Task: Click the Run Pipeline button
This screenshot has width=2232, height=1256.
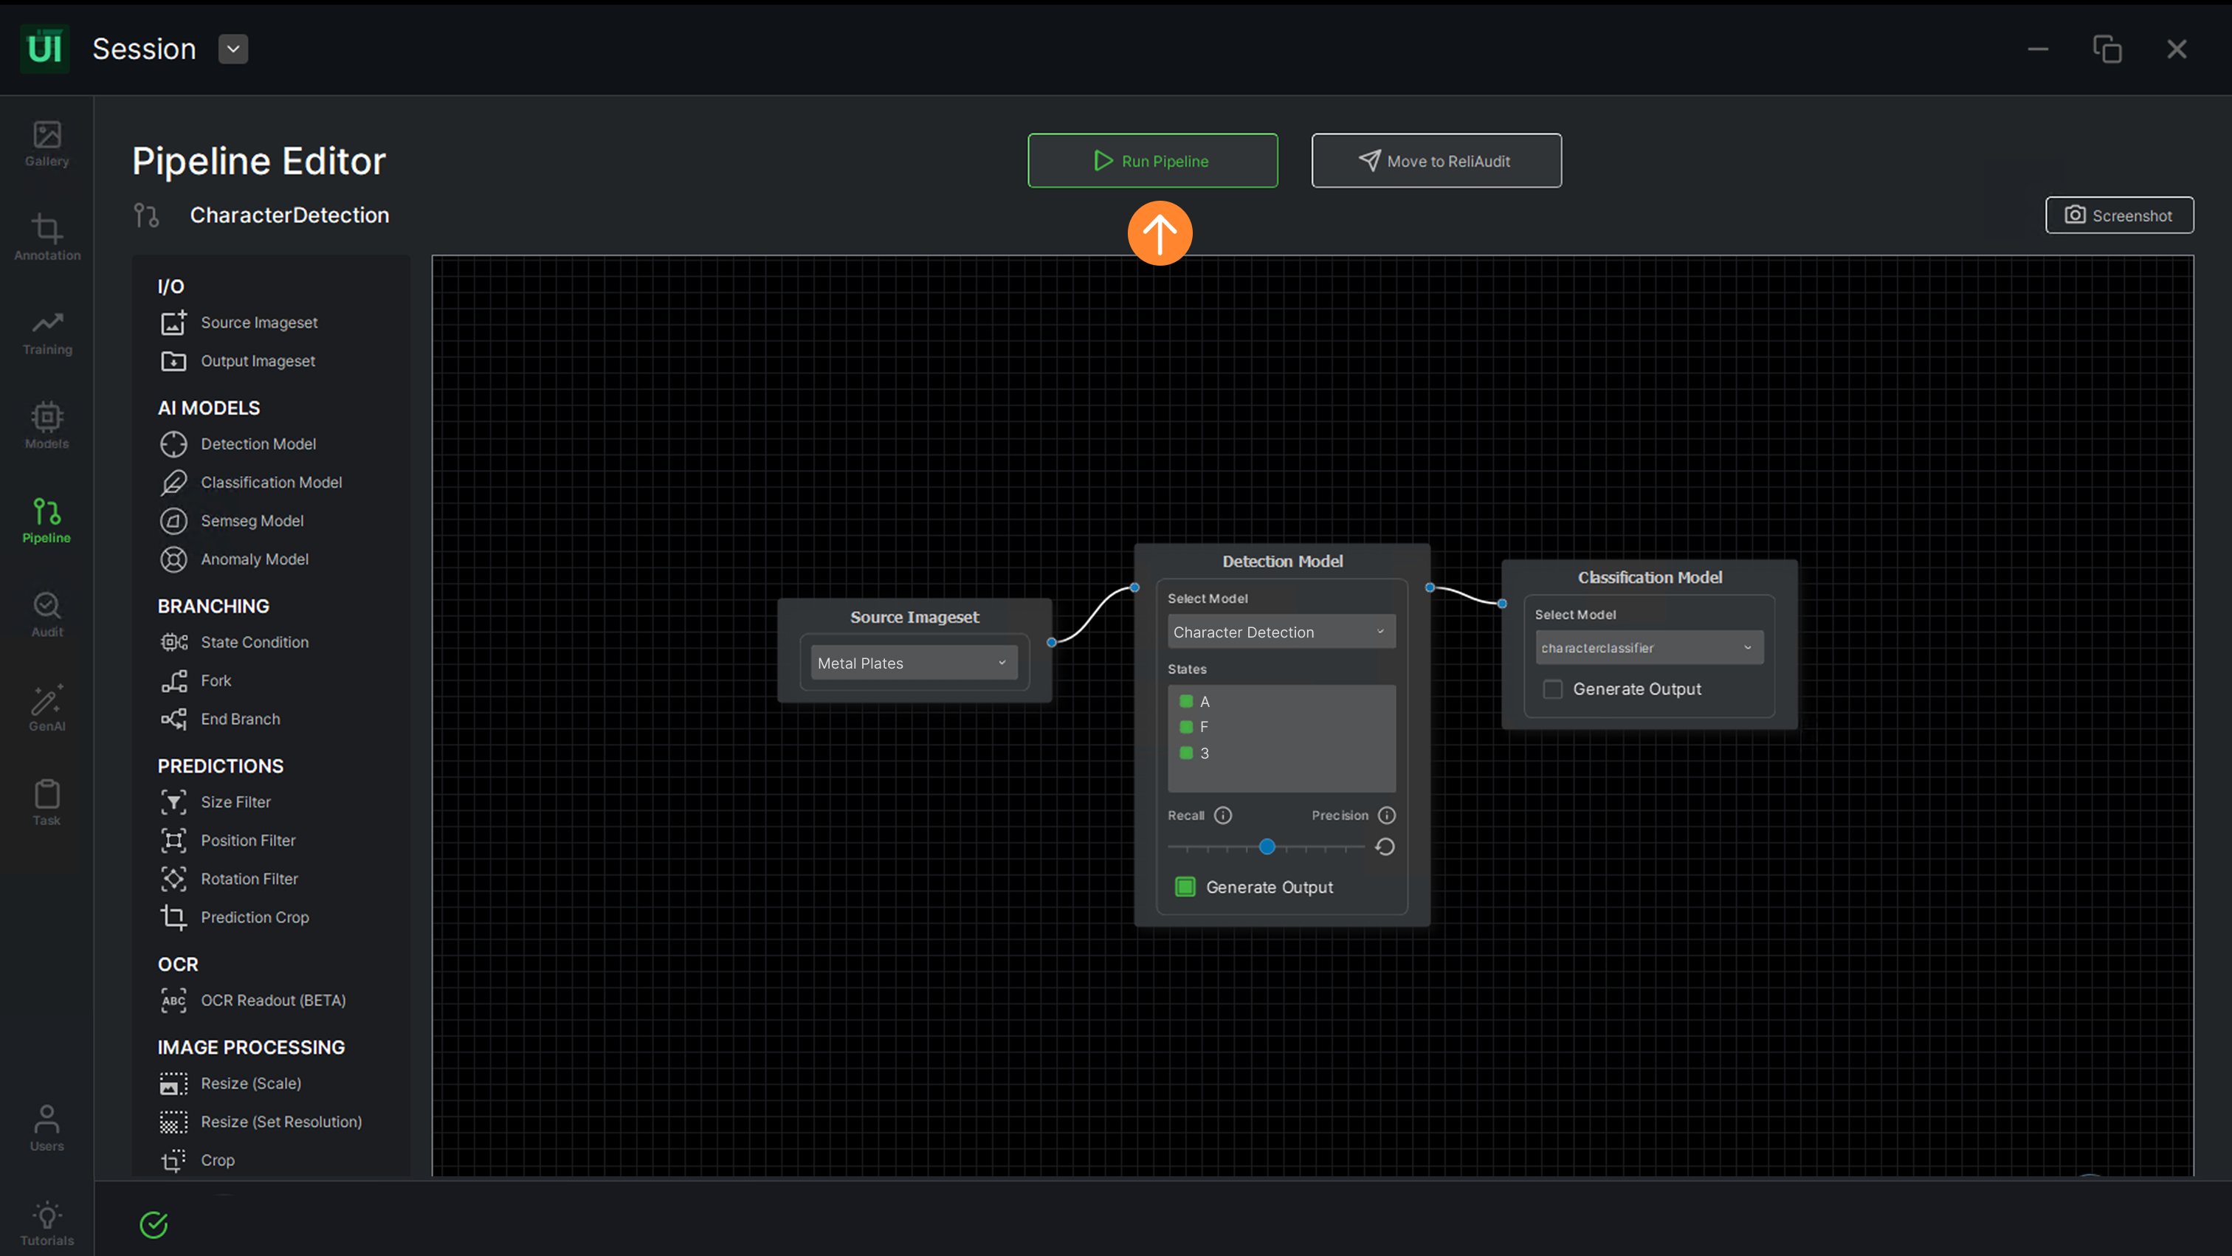Action: tap(1151, 160)
